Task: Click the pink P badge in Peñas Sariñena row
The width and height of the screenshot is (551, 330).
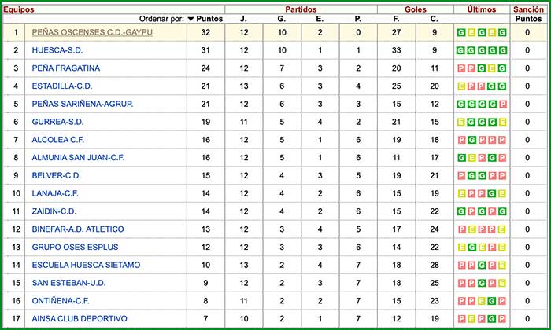Action: point(502,104)
